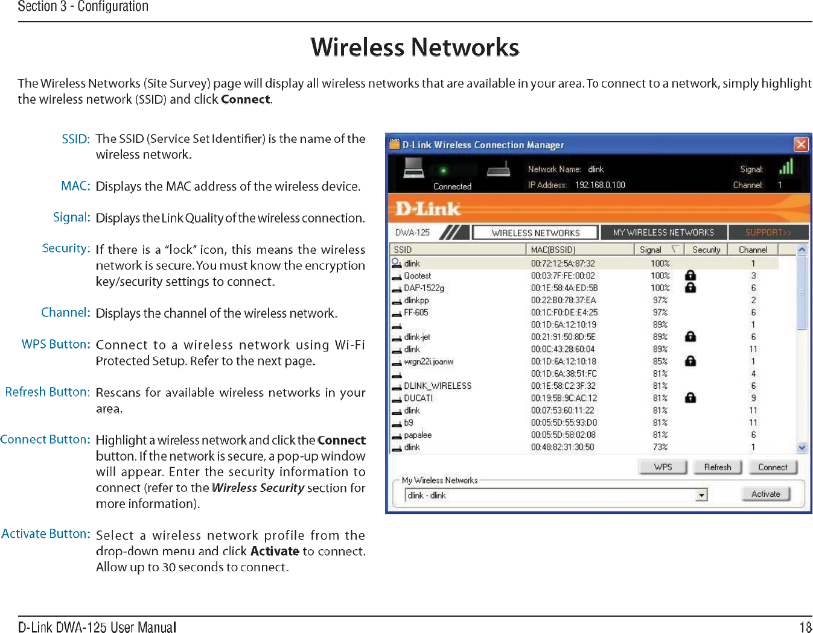Click the network icon beside DLINK_WIRELESS
Image resolution: width=813 pixels, height=633 pixels.
(397, 387)
